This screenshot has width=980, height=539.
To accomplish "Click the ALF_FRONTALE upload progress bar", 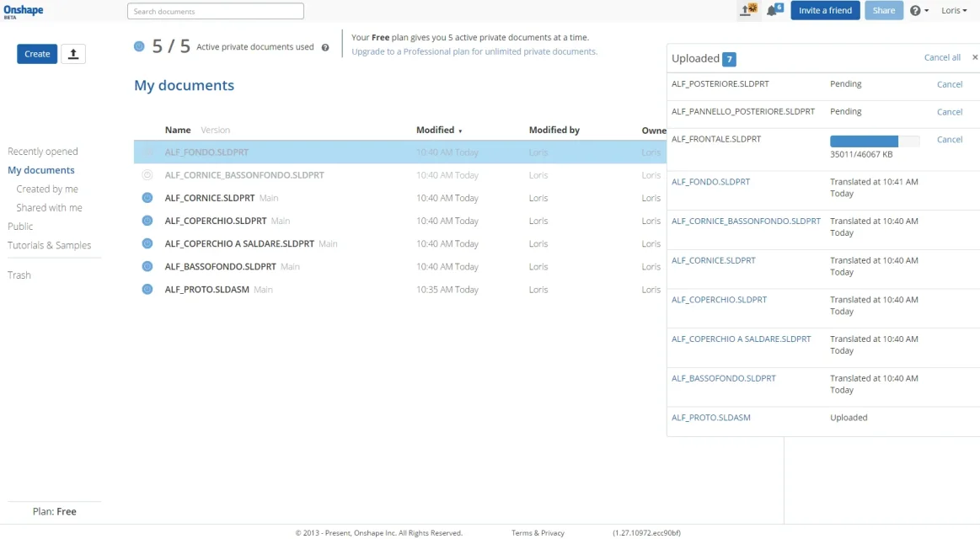I will pos(874,141).
